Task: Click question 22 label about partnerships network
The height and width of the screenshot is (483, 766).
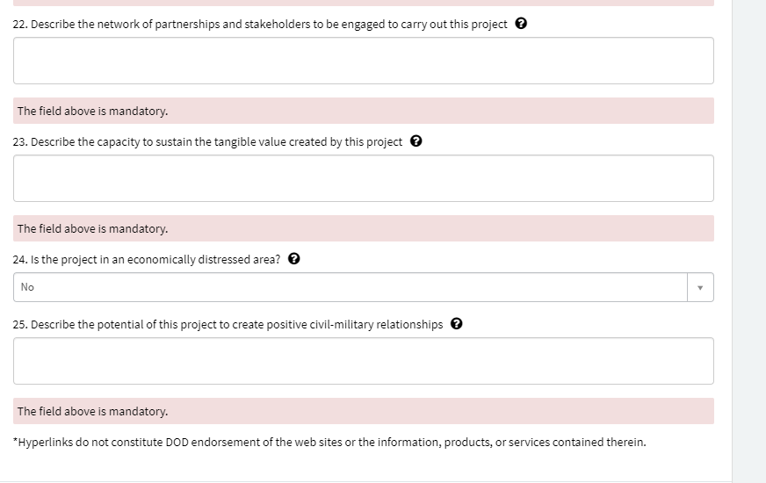Action: pyautogui.click(x=260, y=24)
